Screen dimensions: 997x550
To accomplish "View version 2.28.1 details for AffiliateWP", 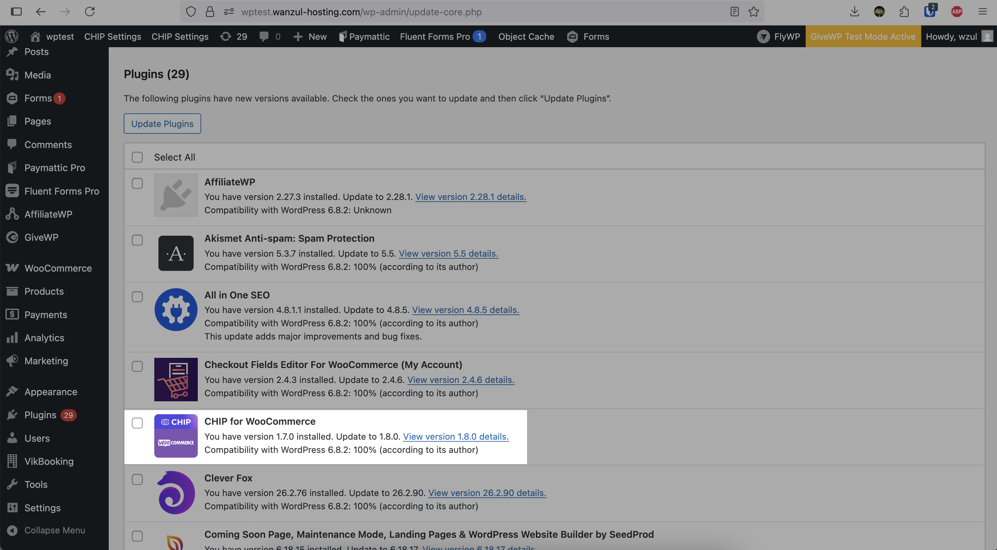I will click(x=471, y=197).
